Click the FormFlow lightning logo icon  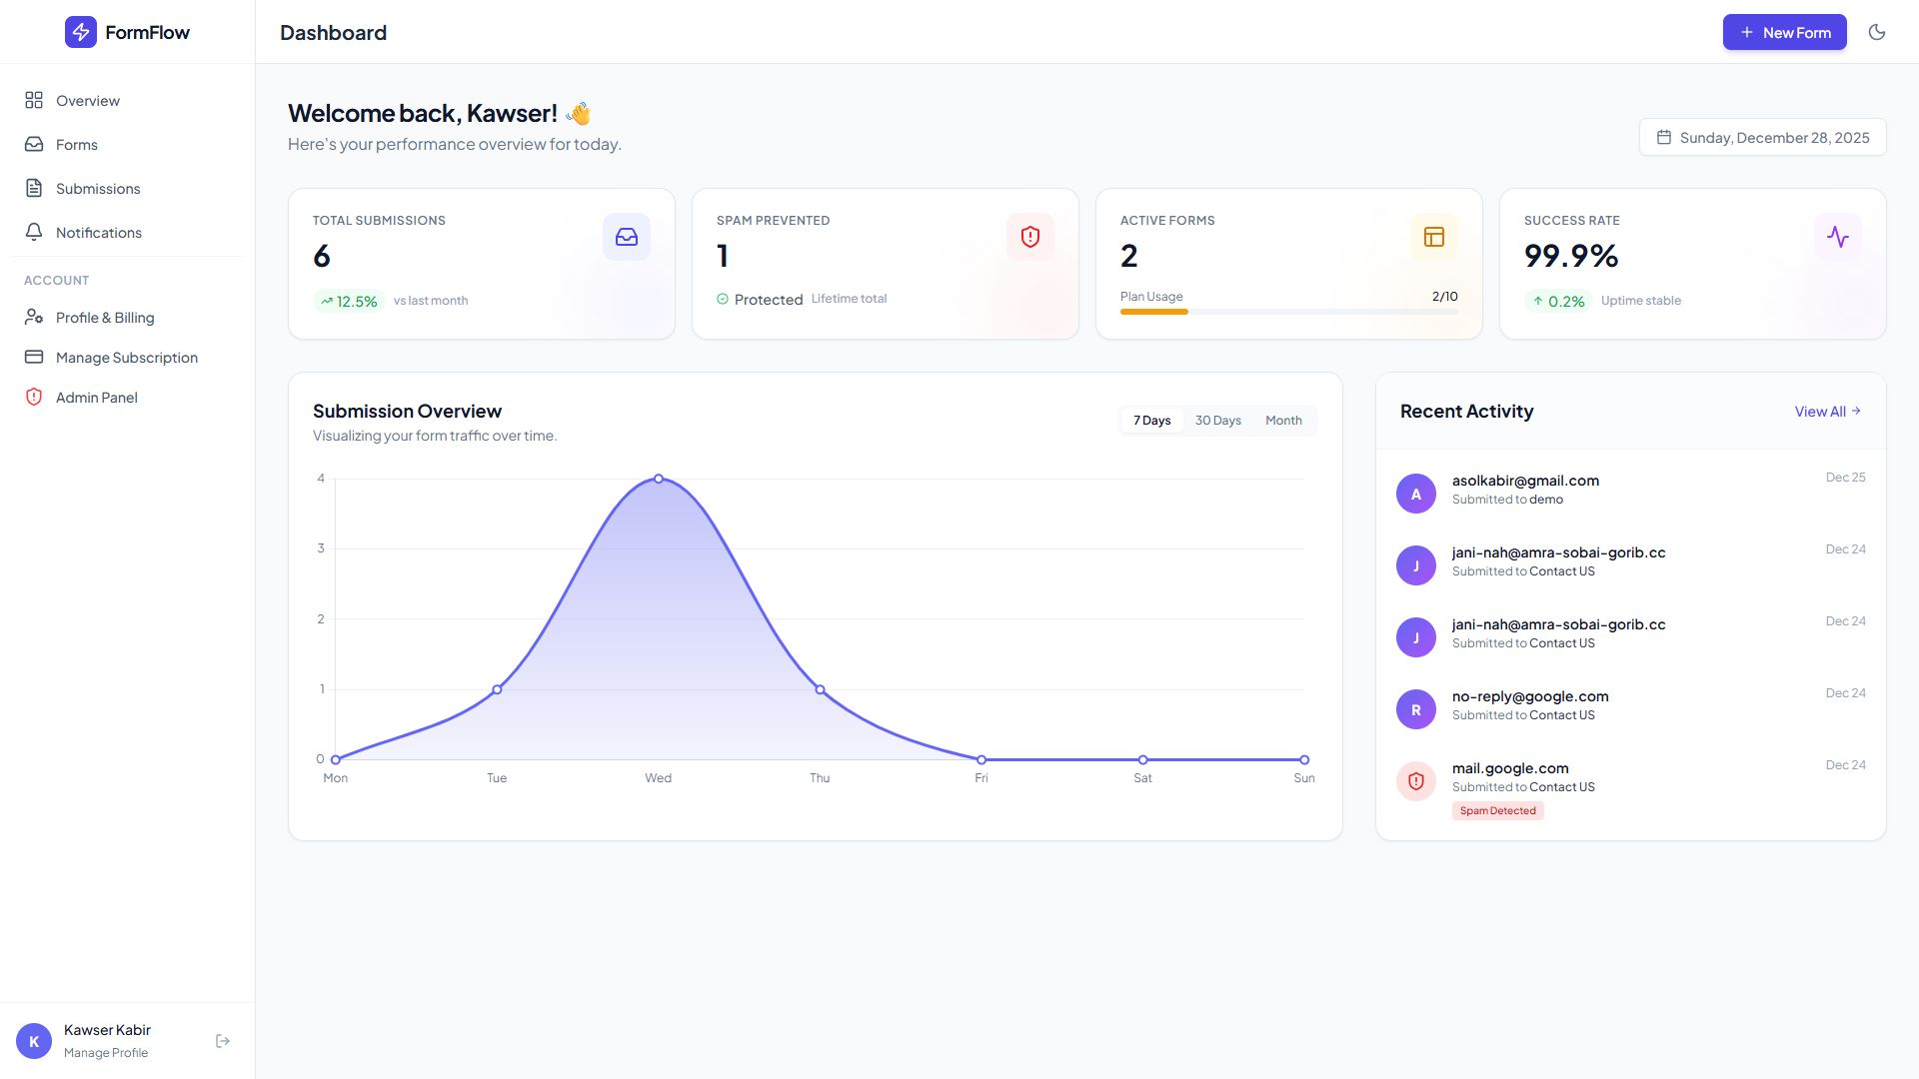[x=81, y=32]
